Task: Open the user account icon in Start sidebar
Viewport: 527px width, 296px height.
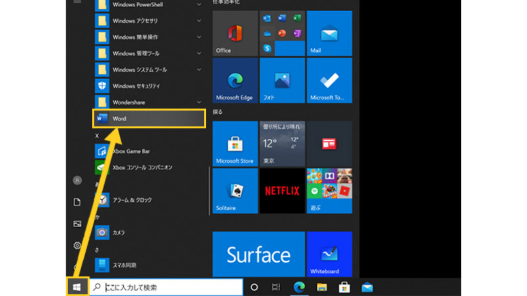Action: [x=77, y=180]
